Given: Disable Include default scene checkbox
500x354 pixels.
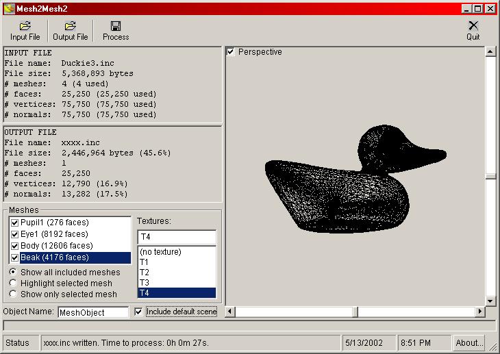Looking at the screenshot, I should [x=139, y=312].
